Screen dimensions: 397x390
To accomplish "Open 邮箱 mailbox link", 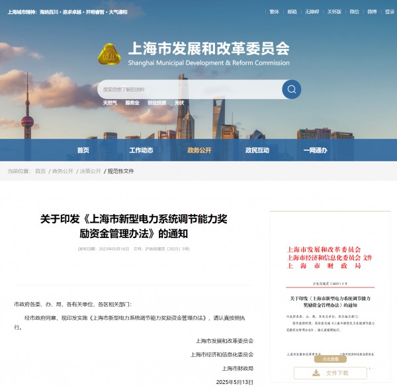I will pos(292,12).
